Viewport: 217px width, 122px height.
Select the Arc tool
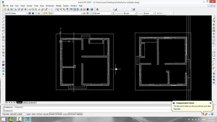(3, 34)
